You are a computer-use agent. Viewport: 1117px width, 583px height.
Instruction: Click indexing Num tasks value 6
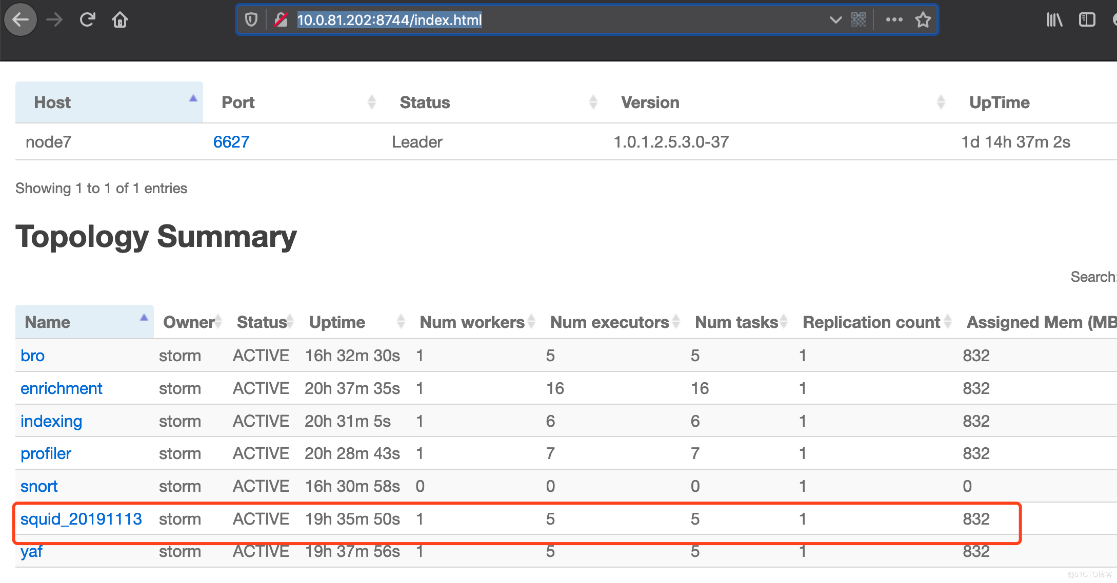[695, 421]
